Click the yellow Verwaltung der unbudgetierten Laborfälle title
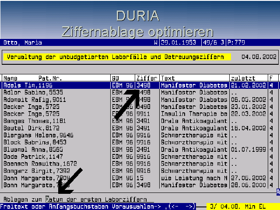This screenshot has height=210, width=280. click(117, 57)
